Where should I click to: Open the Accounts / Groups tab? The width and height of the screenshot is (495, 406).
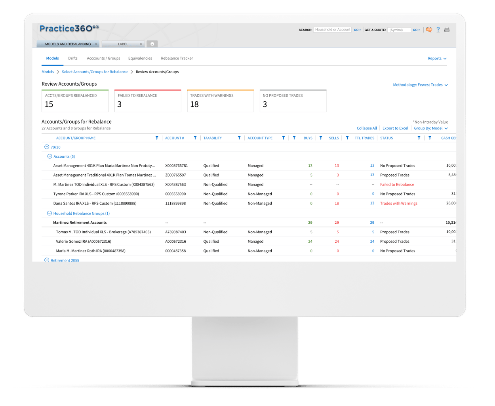(103, 58)
